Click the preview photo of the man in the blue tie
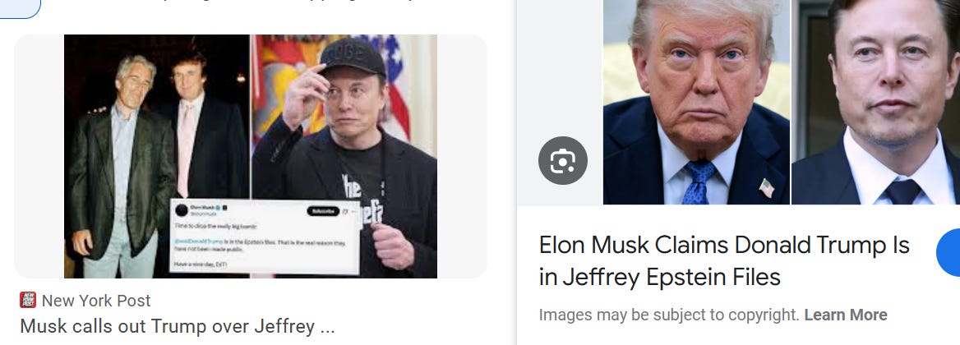The image size is (960, 345). [697, 102]
